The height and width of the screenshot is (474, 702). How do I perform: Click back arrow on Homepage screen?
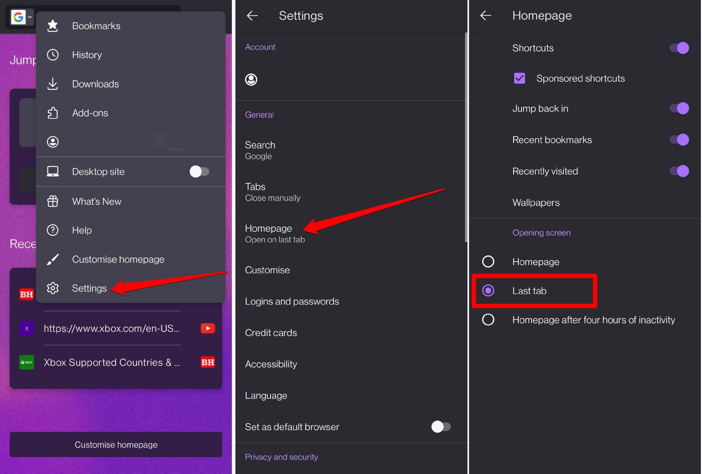(x=486, y=16)
